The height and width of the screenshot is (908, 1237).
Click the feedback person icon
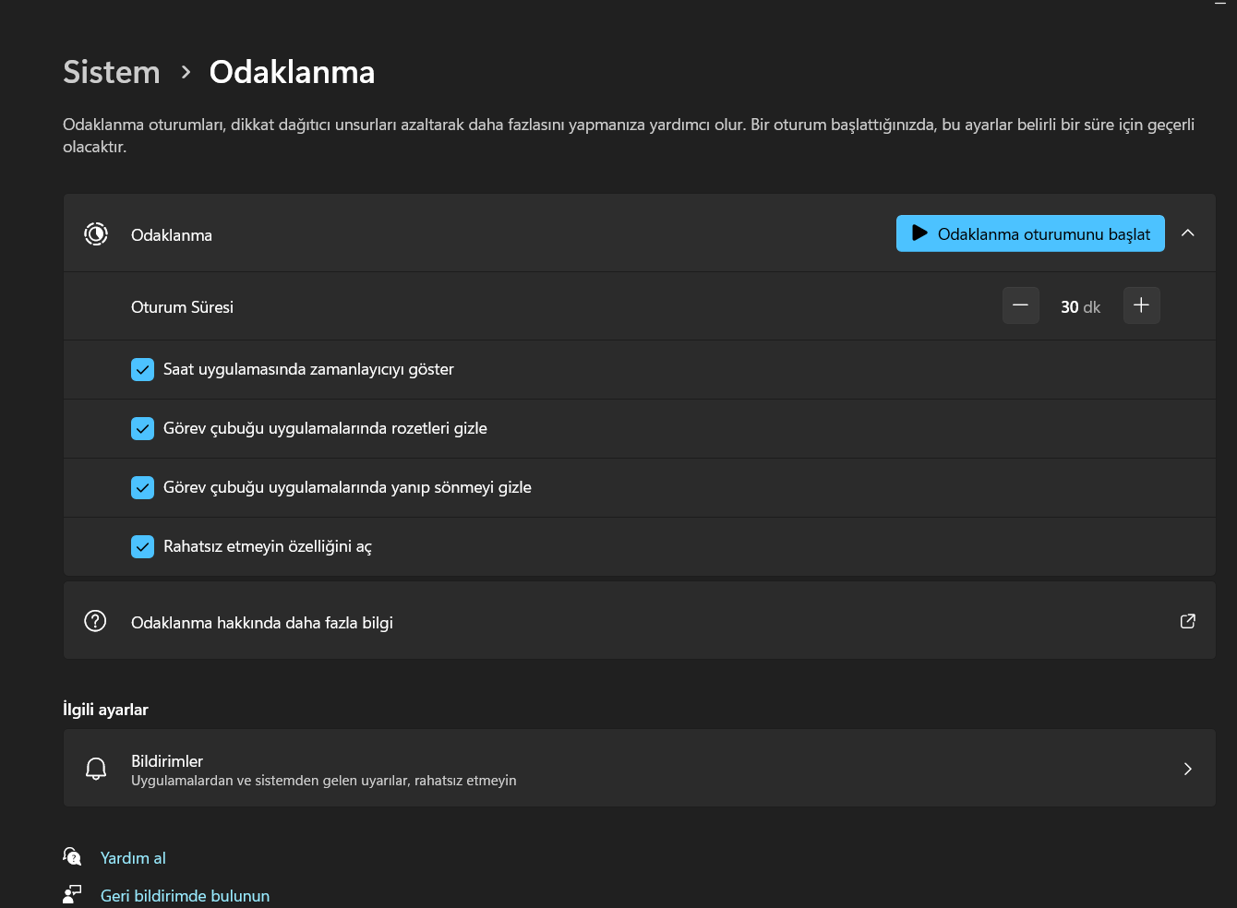(72, 895)
